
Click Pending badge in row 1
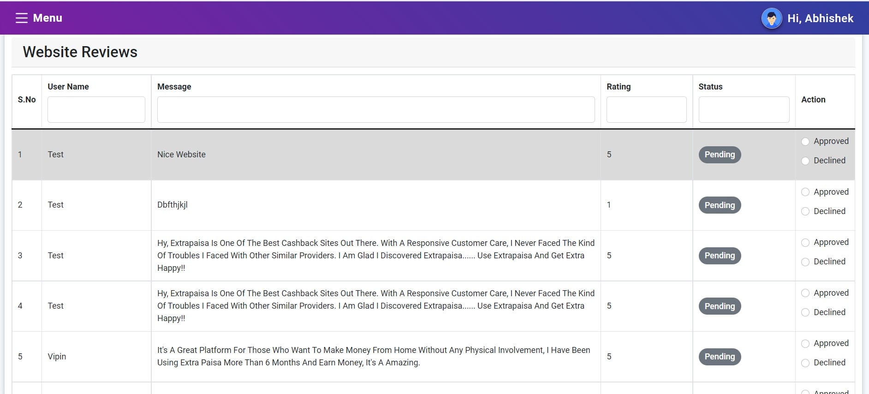720,155
